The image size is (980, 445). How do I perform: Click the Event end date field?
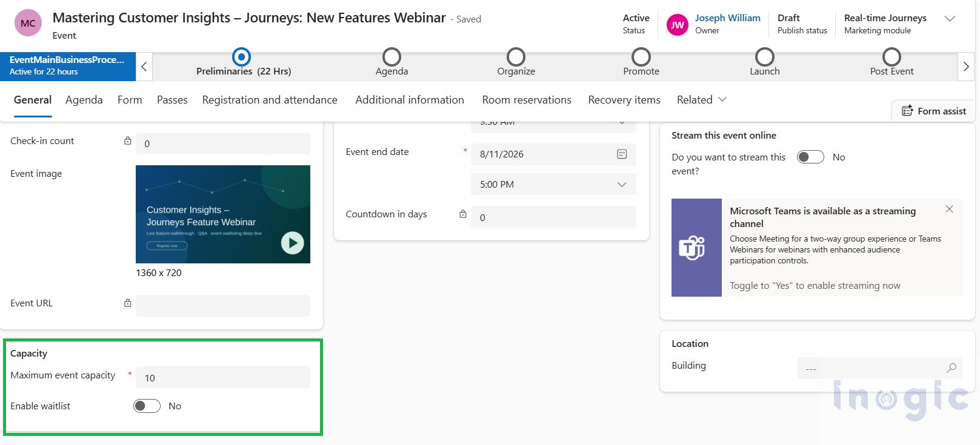point(553,154)
